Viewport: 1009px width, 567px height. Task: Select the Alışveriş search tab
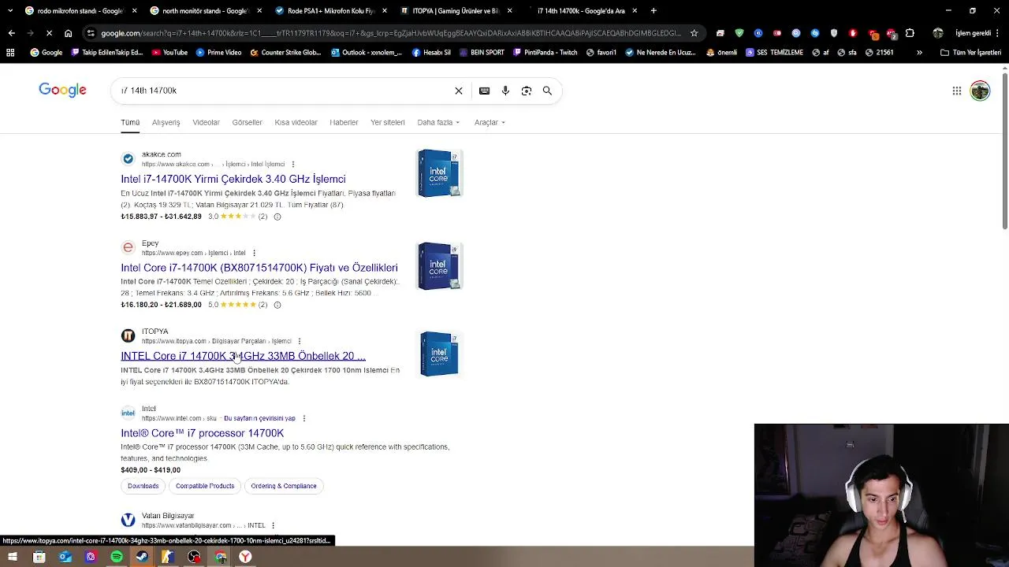(x=166, y=122)
